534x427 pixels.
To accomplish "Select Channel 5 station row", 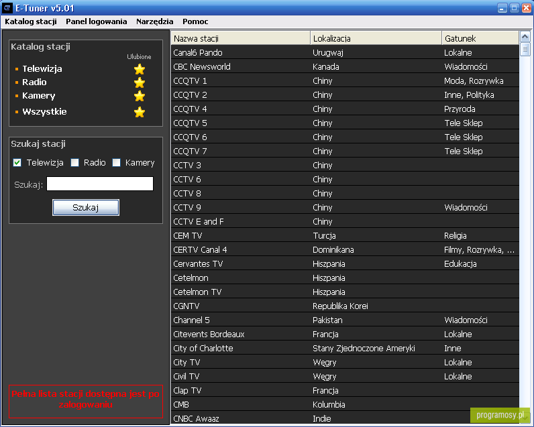I will (345, 320).
